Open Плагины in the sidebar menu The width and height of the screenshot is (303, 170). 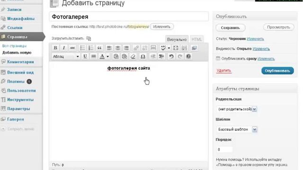tap(16, 82)
